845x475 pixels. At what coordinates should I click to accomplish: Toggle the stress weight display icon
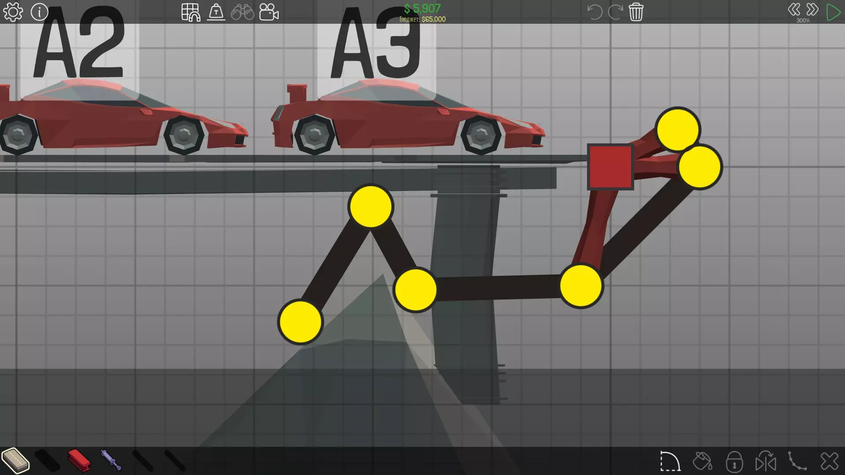[216, 12]
